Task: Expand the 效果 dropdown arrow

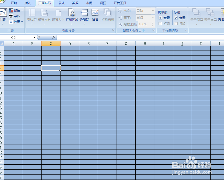Action: point(22,22)
